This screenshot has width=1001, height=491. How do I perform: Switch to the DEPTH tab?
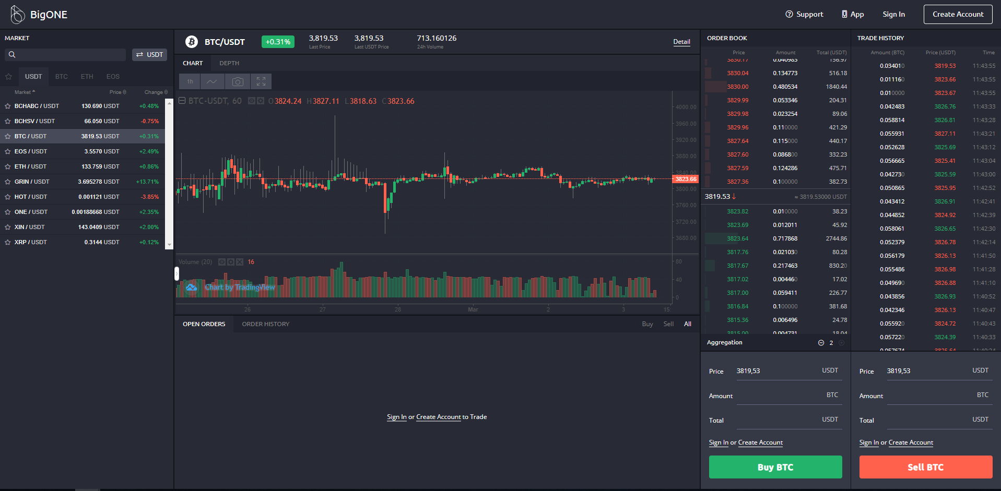229,63
